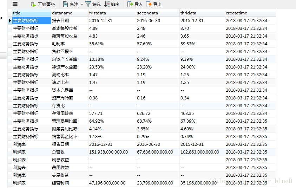Select the 报告日期 cell

(70, 144)
